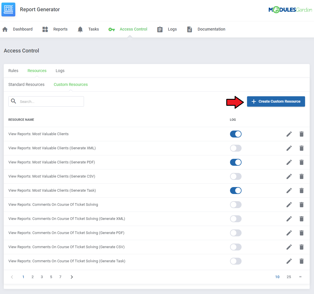
Task: Enable log for Ticket Solving (Generate XML)
Action: coord(236,219)
